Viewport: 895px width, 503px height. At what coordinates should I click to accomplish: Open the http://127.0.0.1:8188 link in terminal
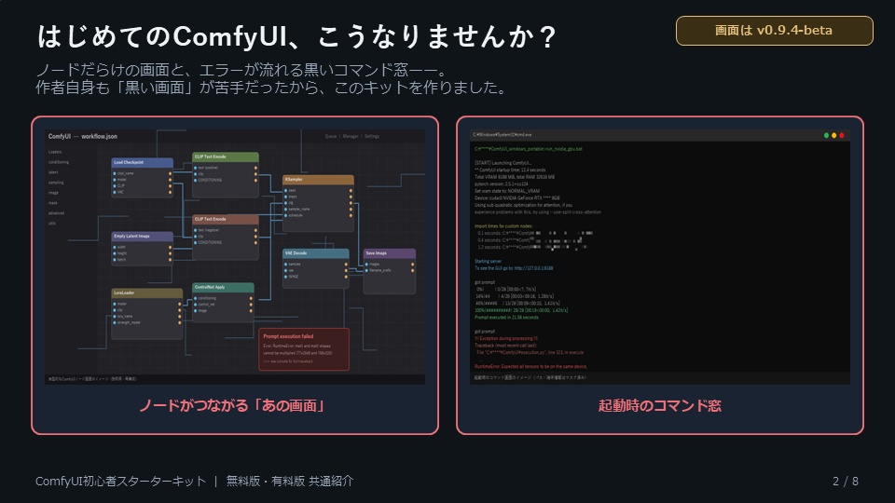click(533, 268)
